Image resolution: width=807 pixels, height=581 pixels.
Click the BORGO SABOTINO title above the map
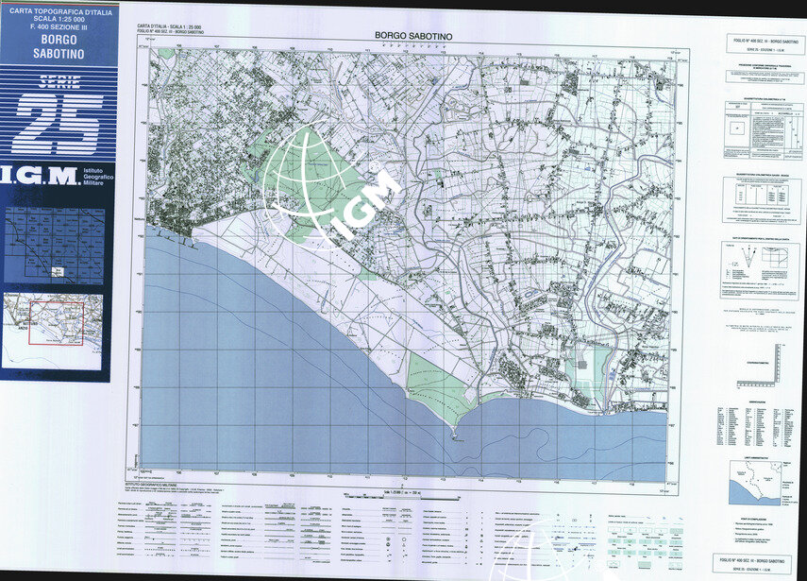tap(415, 36)
